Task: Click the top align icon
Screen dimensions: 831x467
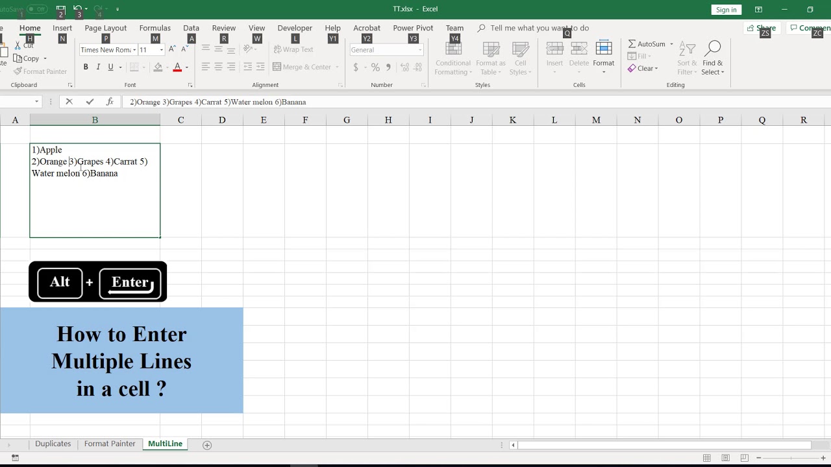Action: (205, 49)
